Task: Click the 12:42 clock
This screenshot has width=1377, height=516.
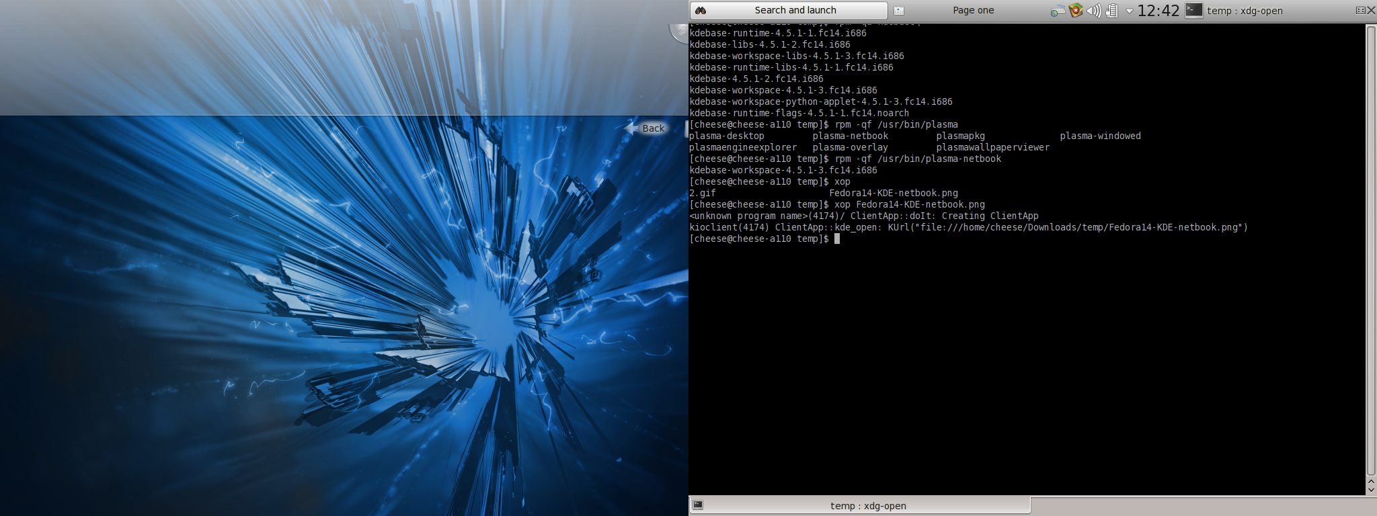Action: pyautogui.click(x=1158, y=10)
